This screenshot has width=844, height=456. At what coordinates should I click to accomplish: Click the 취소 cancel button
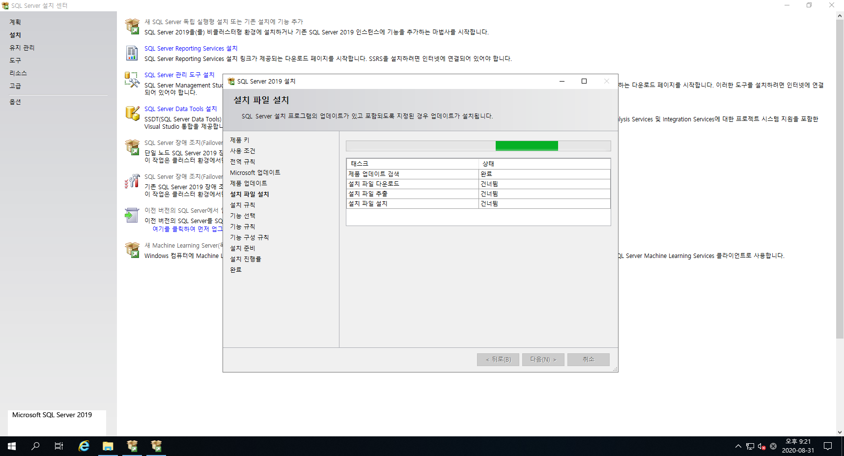coord(589,360)
